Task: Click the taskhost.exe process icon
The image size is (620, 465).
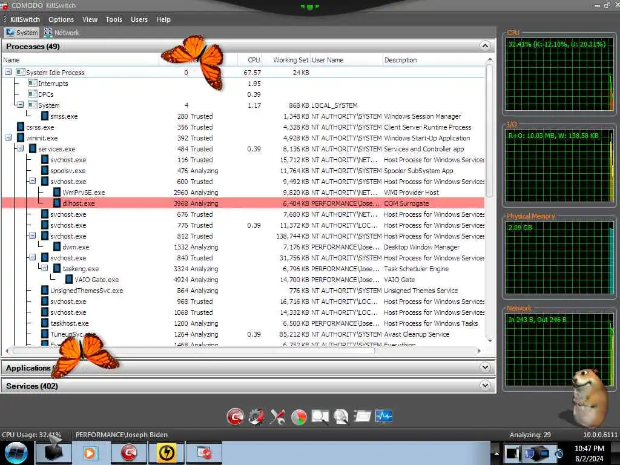Action: coord(45,323)
